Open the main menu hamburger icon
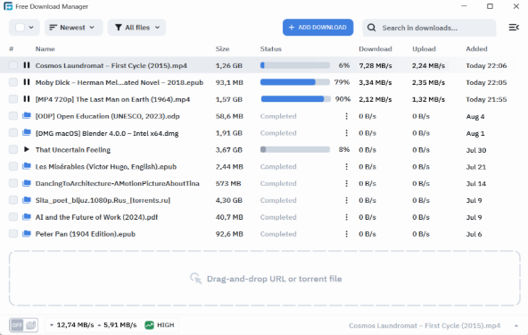 pos(514,28)
